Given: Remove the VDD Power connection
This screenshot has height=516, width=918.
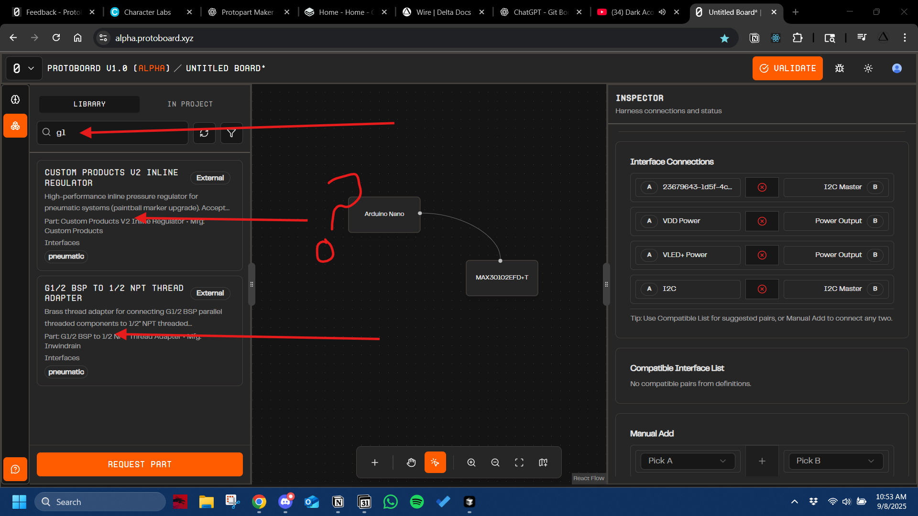Looking at the screenshot, I should (x=762, y=221).
